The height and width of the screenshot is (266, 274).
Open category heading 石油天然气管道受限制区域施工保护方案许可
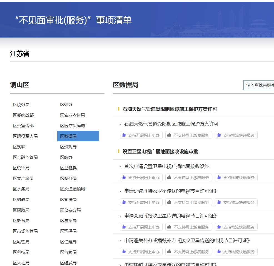(x=170, y=109)
